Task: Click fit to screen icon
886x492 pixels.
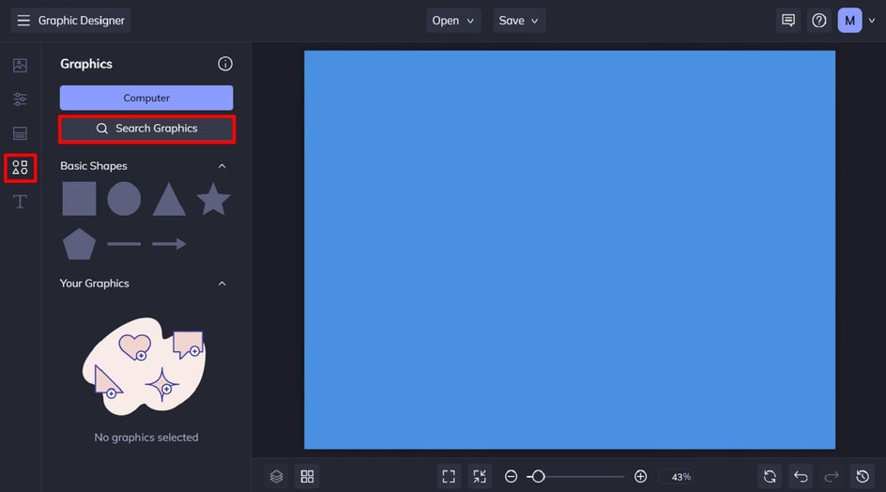Action: 449,476
